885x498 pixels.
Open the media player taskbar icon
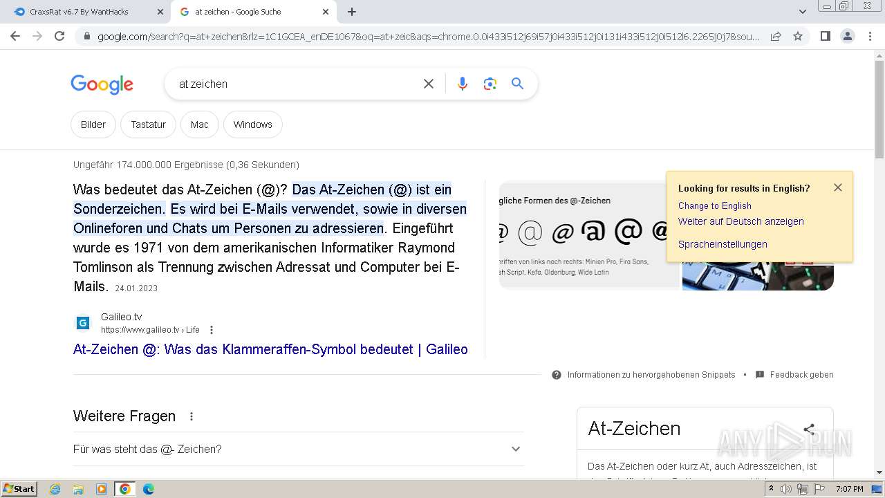tap(102, 489)
